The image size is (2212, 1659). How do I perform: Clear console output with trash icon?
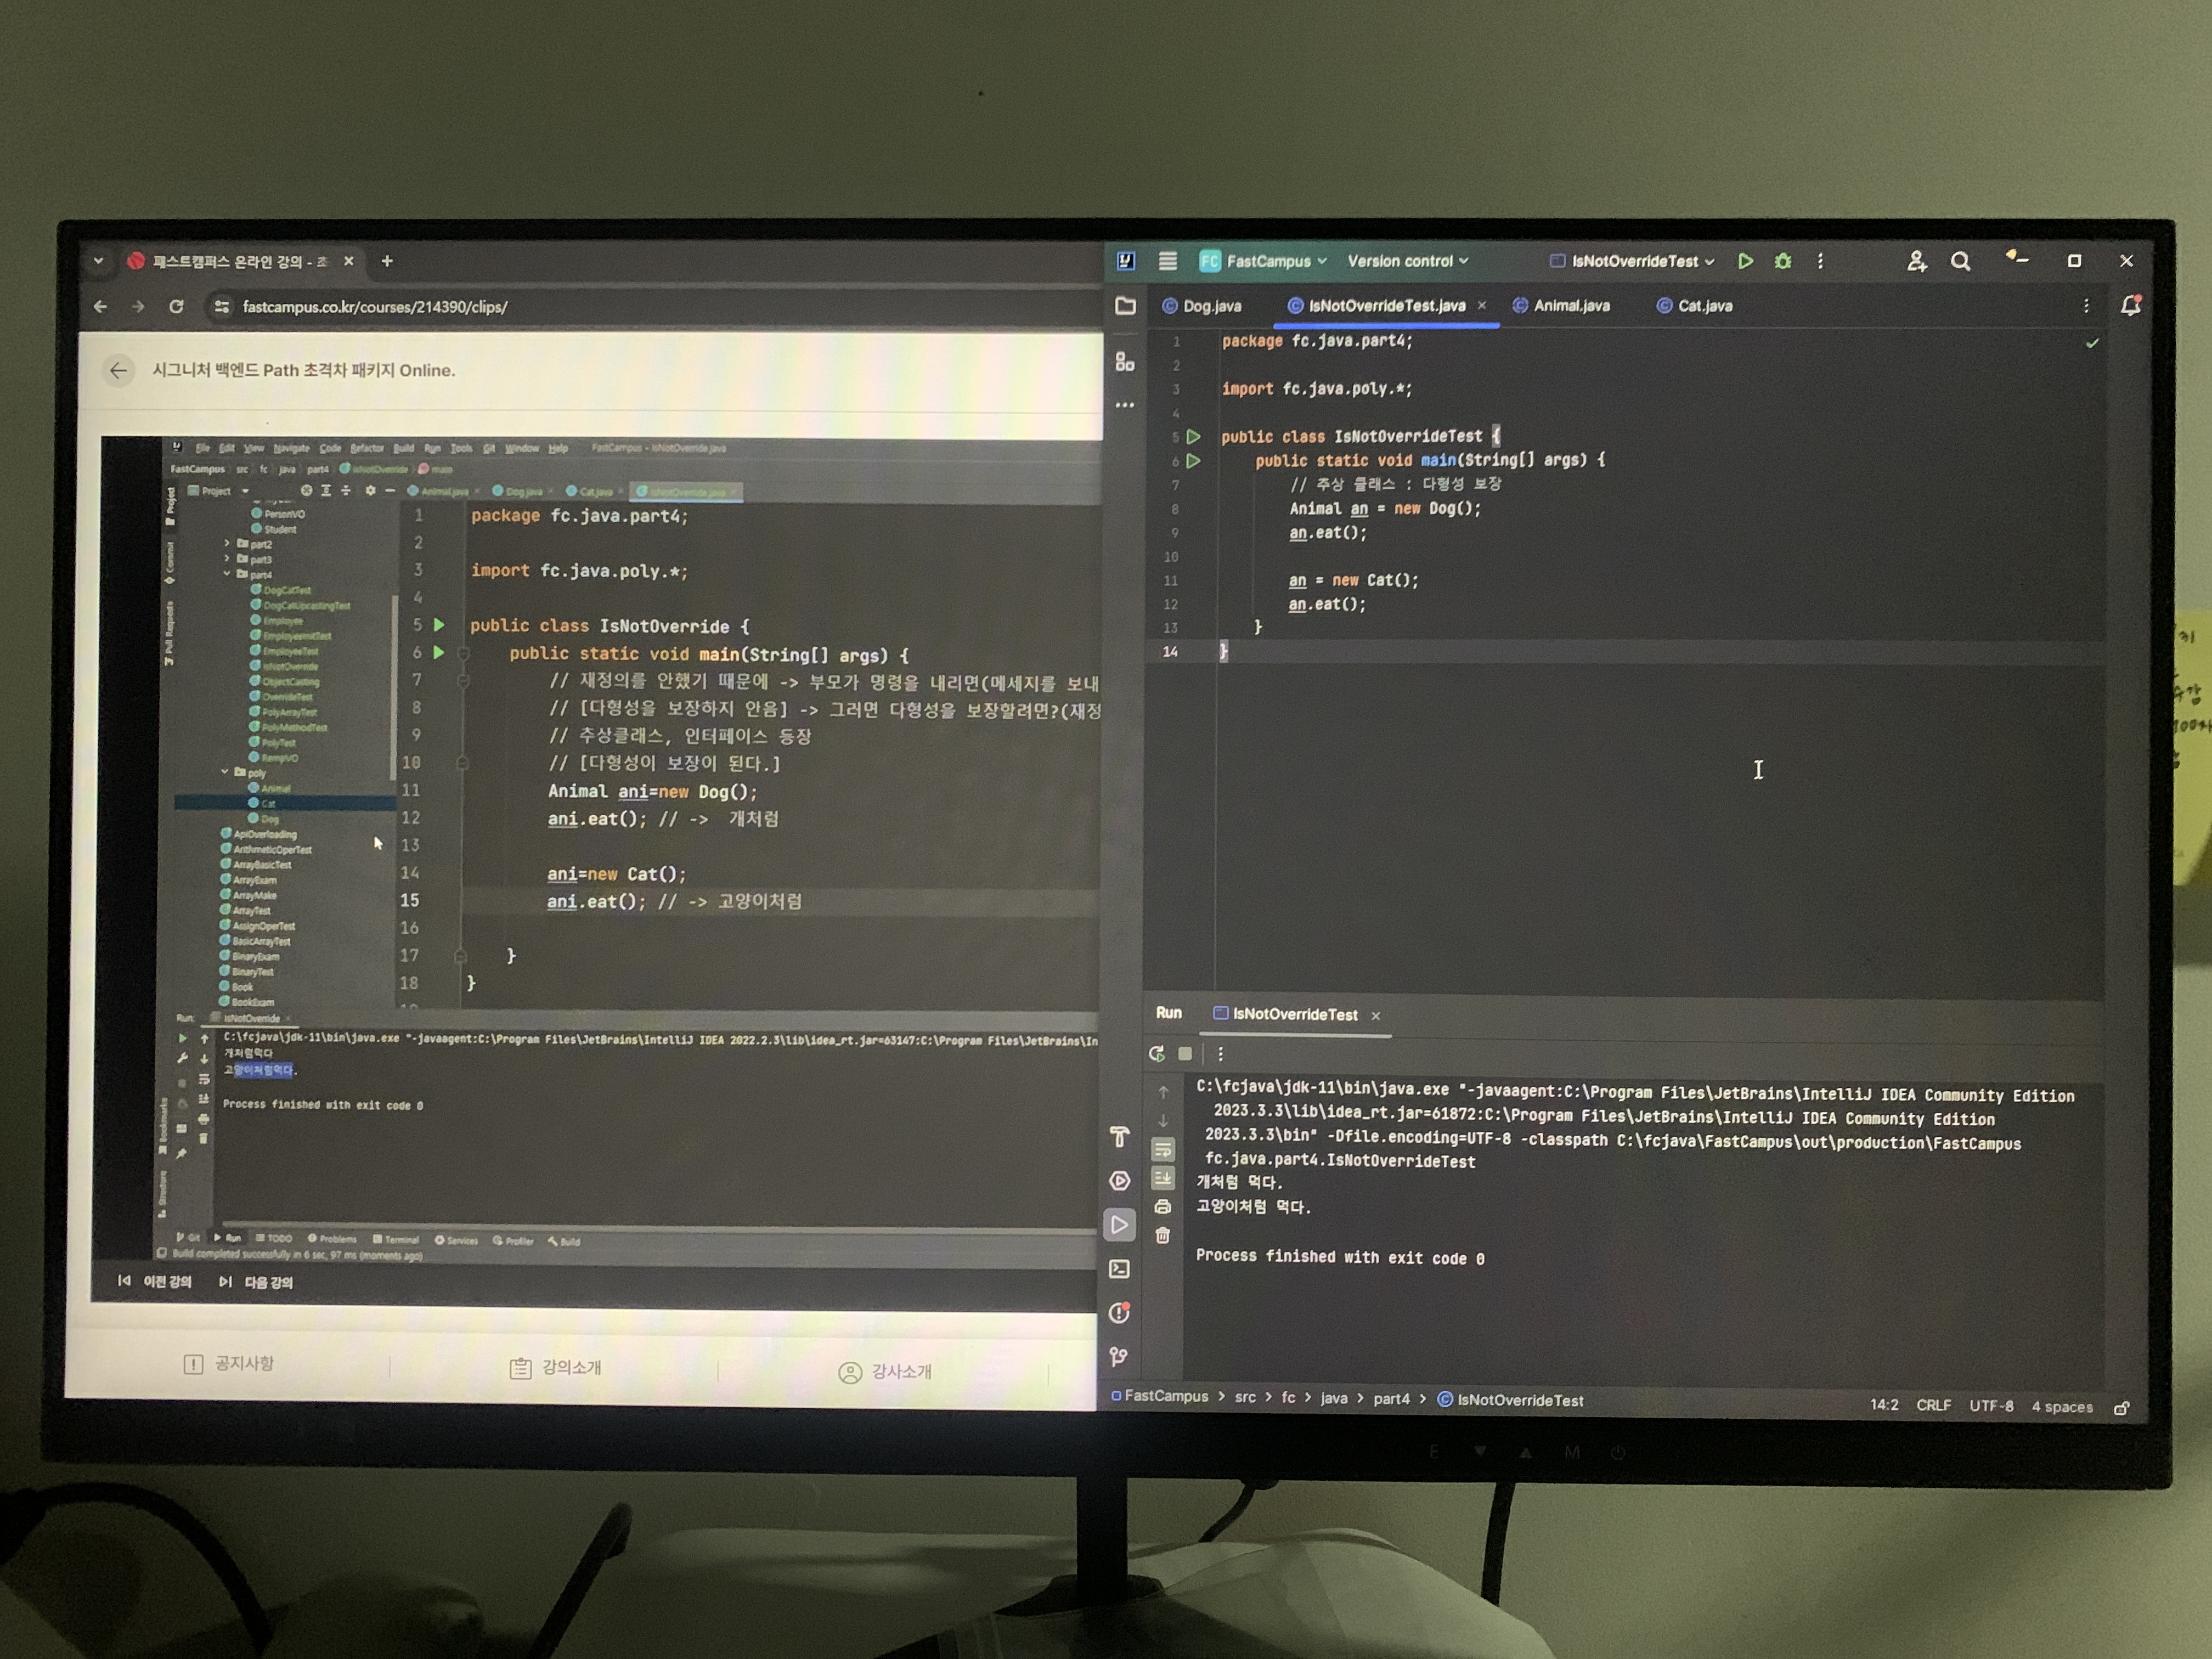pyautogui.click(x=1162, y=1236)
